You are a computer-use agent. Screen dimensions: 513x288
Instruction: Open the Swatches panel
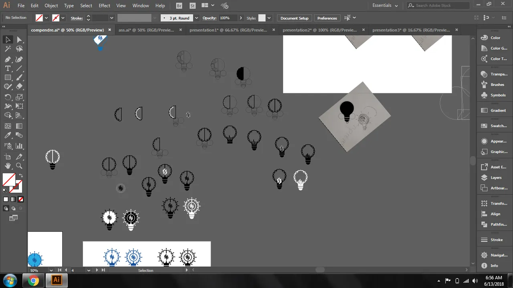tap(495, 126)
